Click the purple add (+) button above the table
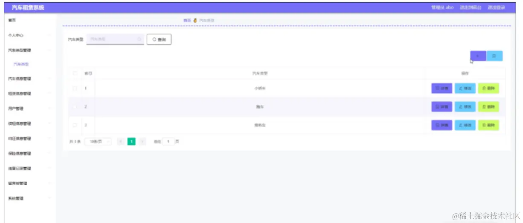The height and width of the screenshot is (223, 523). (478, 56)
